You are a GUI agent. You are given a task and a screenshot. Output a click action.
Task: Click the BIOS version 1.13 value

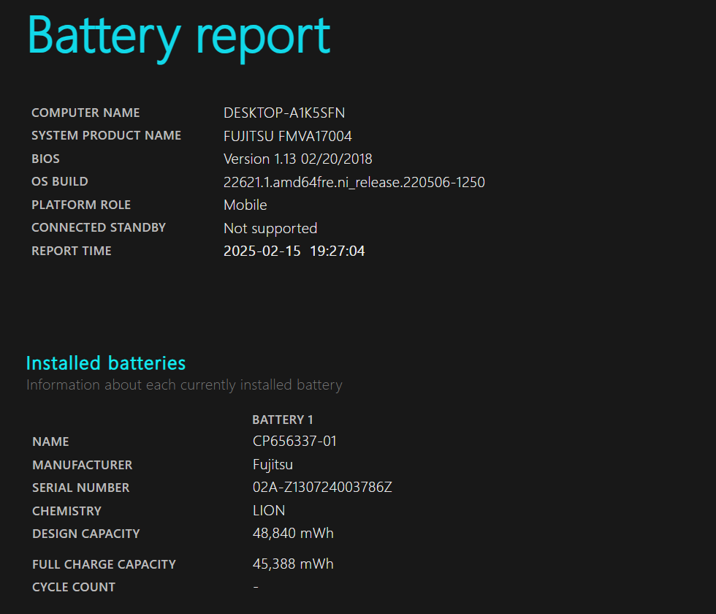pos(298,159)
